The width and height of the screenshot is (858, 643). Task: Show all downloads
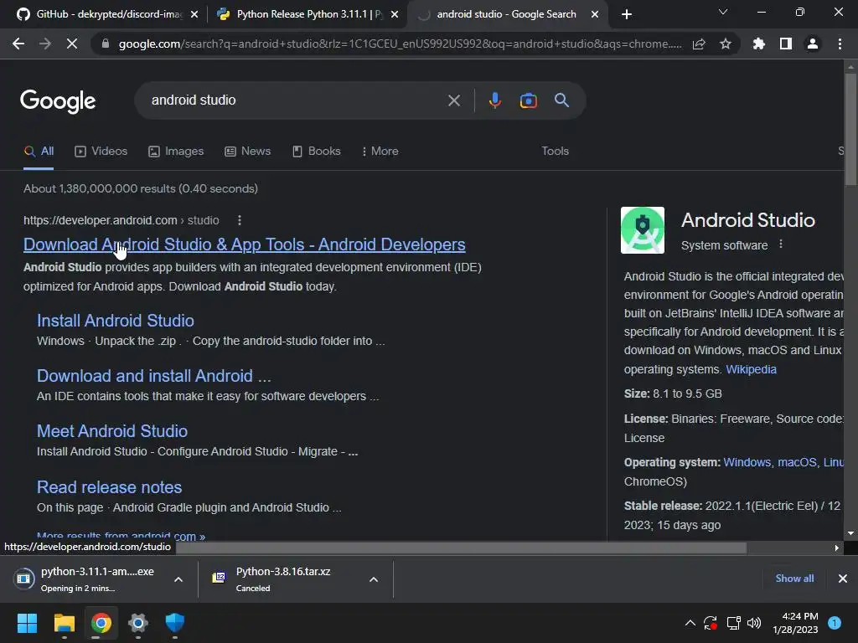(x=794, y=579)
